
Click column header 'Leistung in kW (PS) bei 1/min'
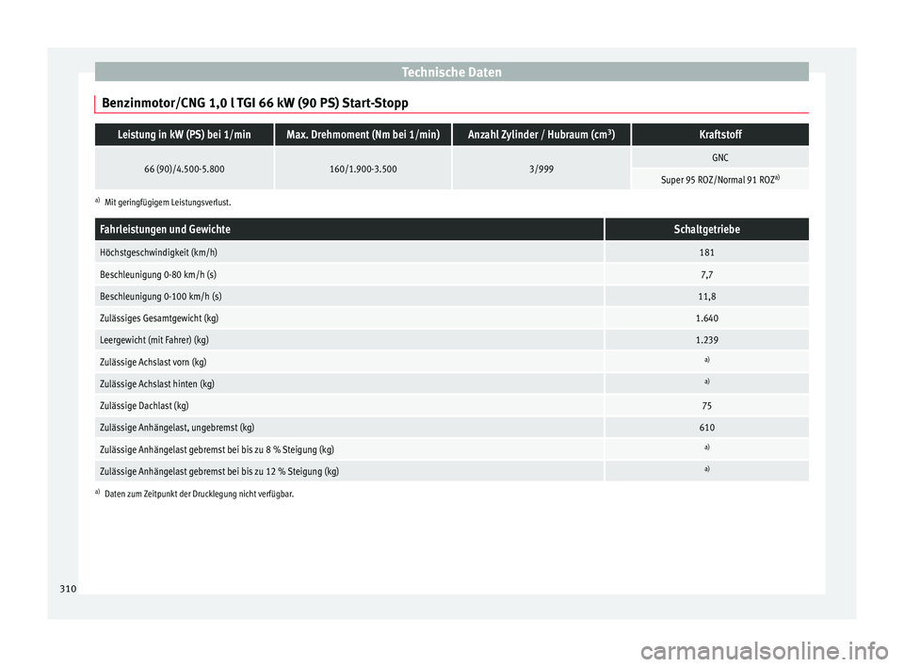tap(184, 135)
